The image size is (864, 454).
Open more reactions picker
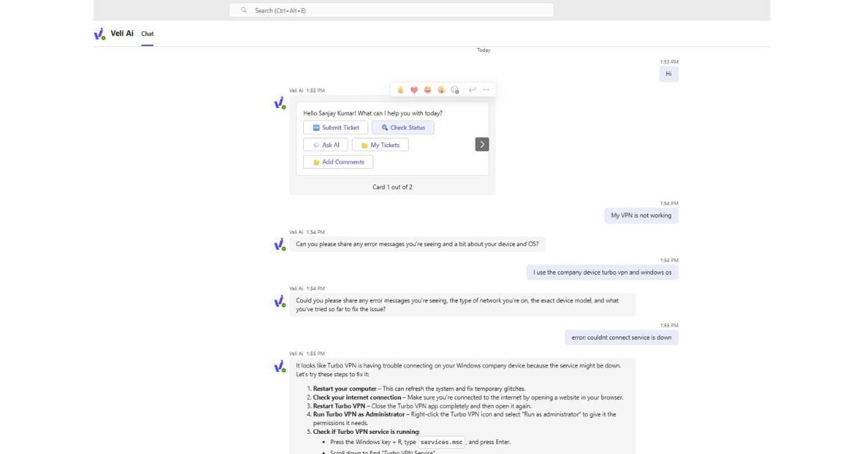coord(454,90)
